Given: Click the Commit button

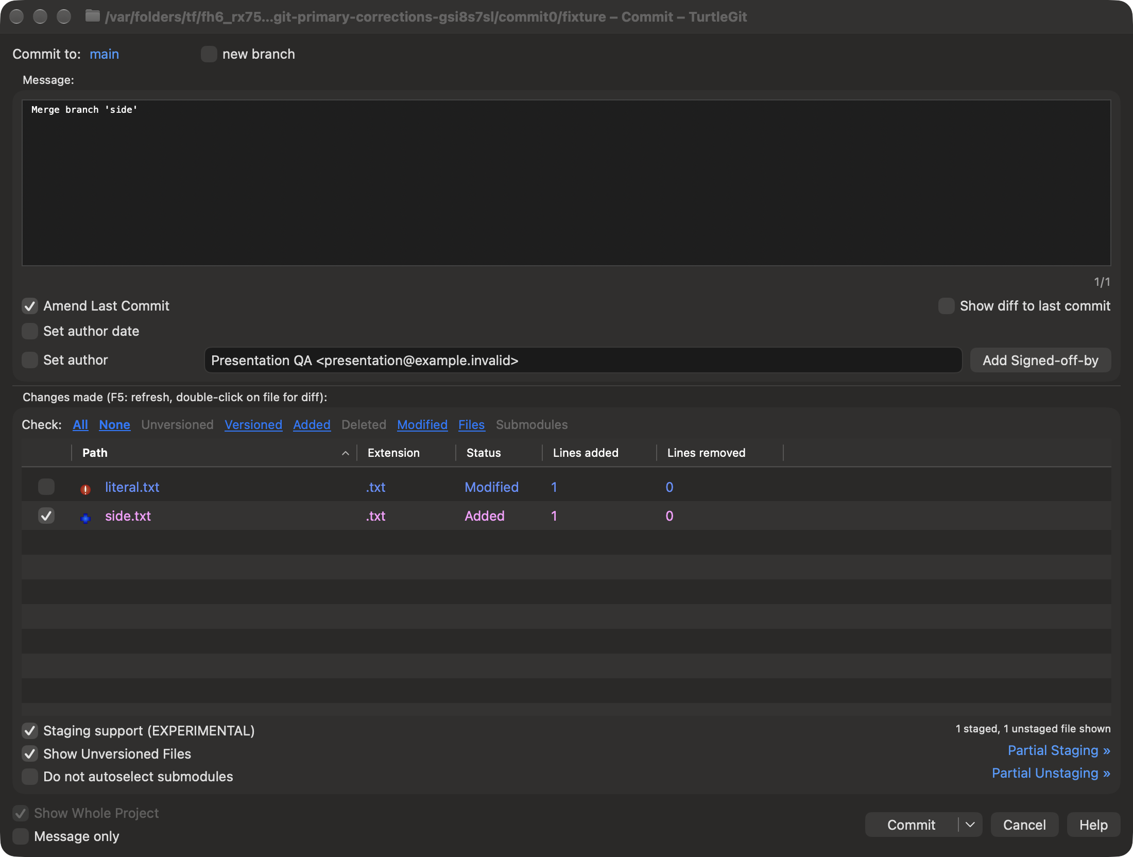Looking at the screenshot, I should point(911,825).
